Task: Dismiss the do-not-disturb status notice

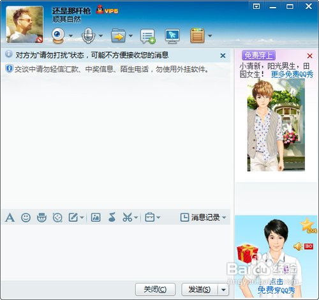Action: [223, 56]
